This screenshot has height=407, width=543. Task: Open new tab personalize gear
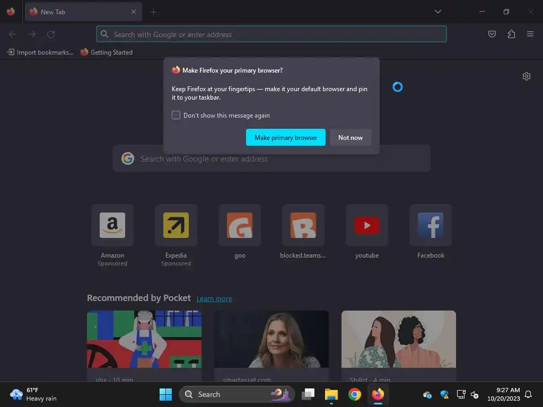tap(527, 76)
